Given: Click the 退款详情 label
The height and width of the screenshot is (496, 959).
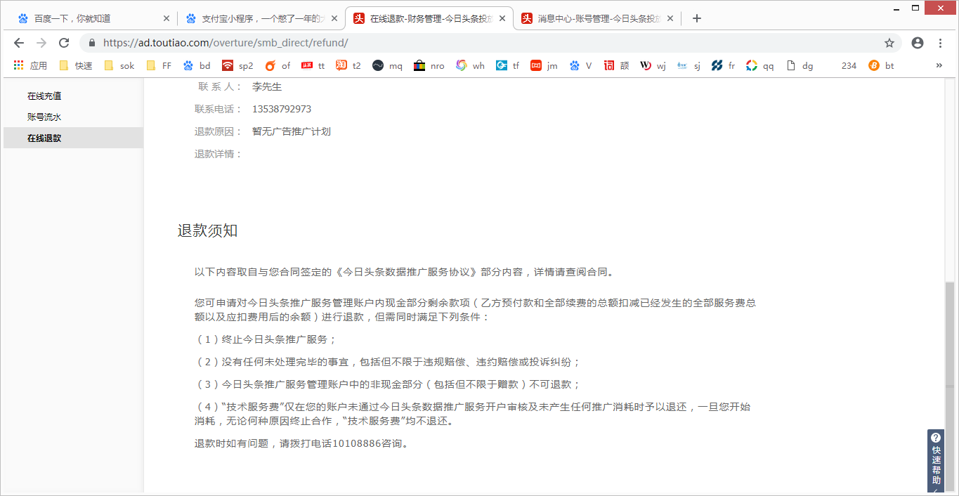Looking at the screenshot, I should click(x=218, y=154).
